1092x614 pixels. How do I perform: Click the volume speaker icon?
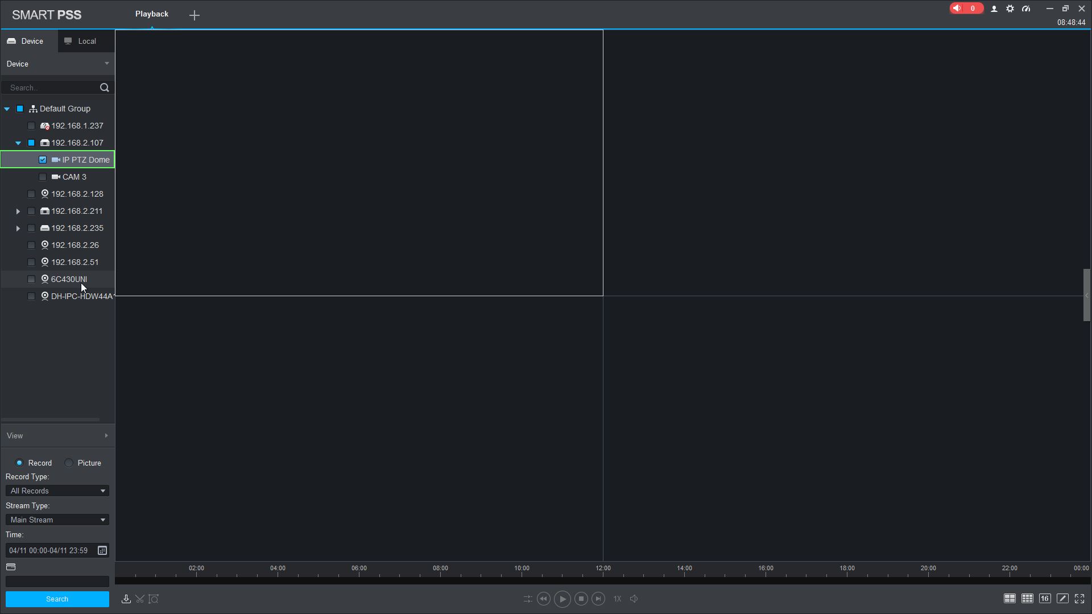pyautogui.click(x=634, y=599)
